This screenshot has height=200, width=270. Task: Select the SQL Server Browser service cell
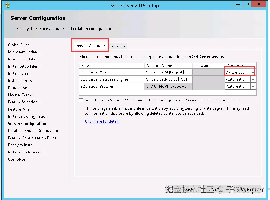112,86
